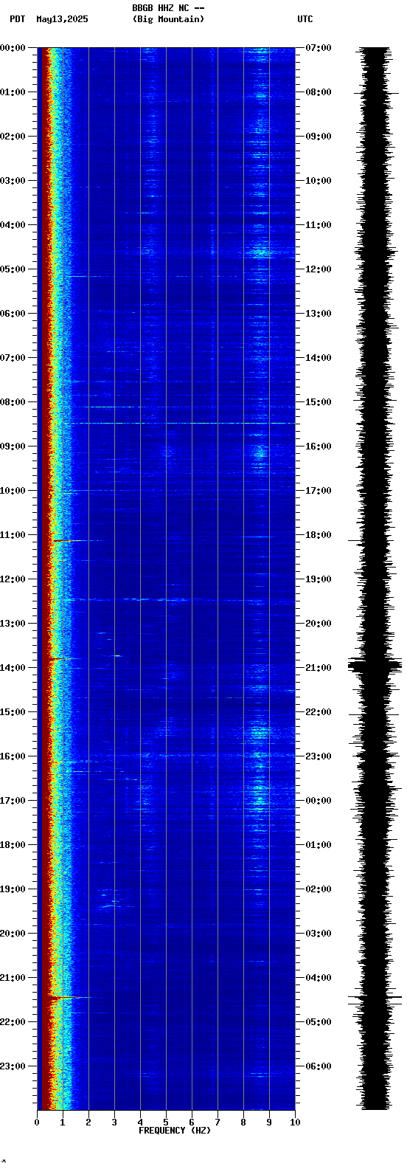407x1169 pixels.
Task: Click the PDT '21:00' time label
Action: click(x=13, y=978)
